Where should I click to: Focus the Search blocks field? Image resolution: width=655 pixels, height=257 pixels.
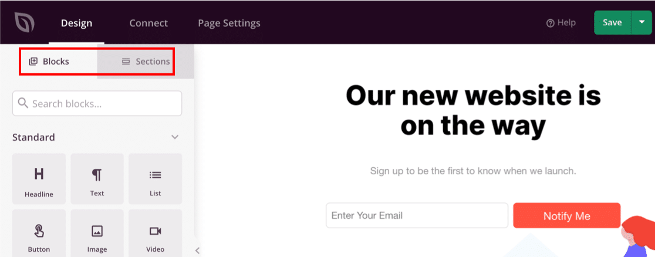[x=97, y=103]
